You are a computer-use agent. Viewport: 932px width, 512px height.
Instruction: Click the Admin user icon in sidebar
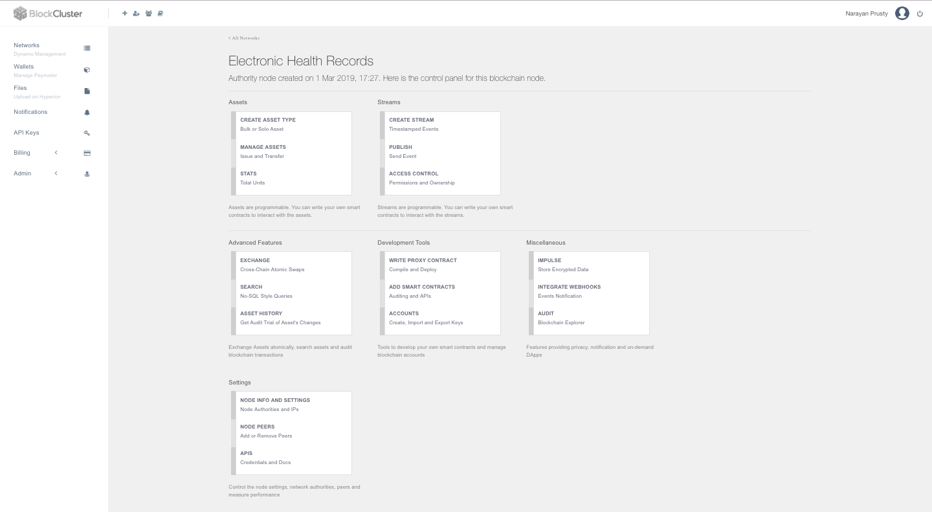click(x=87, y=174)
